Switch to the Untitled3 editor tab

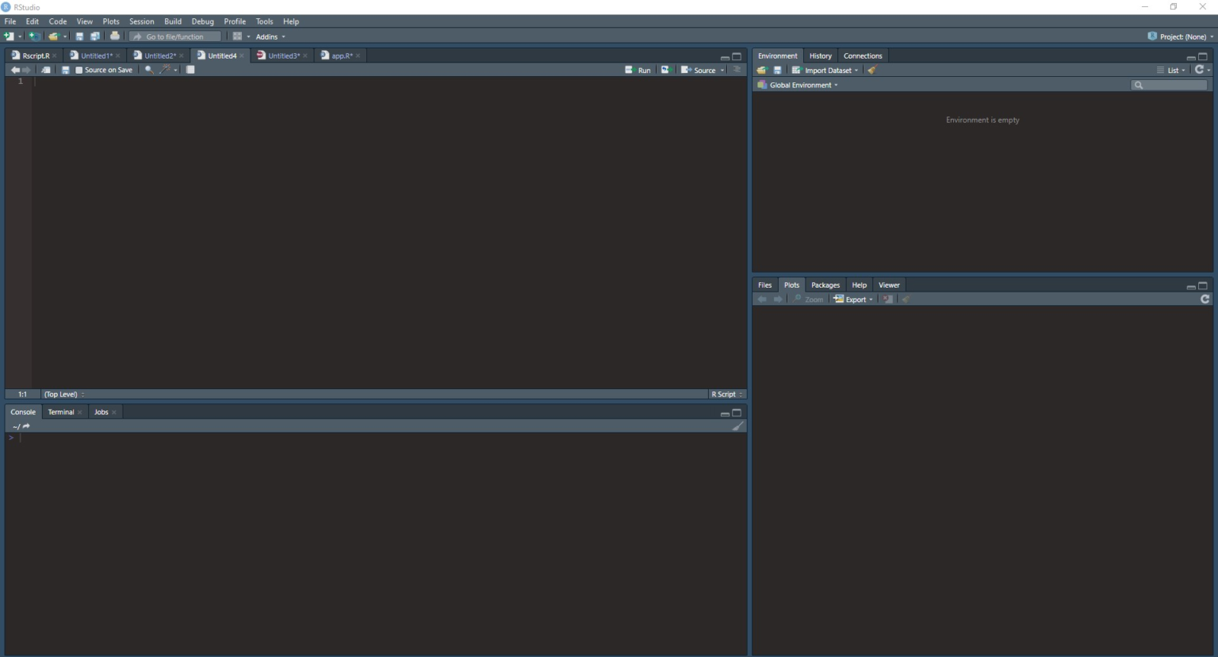(282, 55)
